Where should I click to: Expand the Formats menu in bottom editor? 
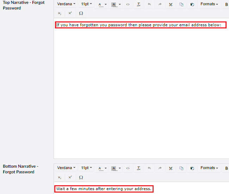(209, 168)
